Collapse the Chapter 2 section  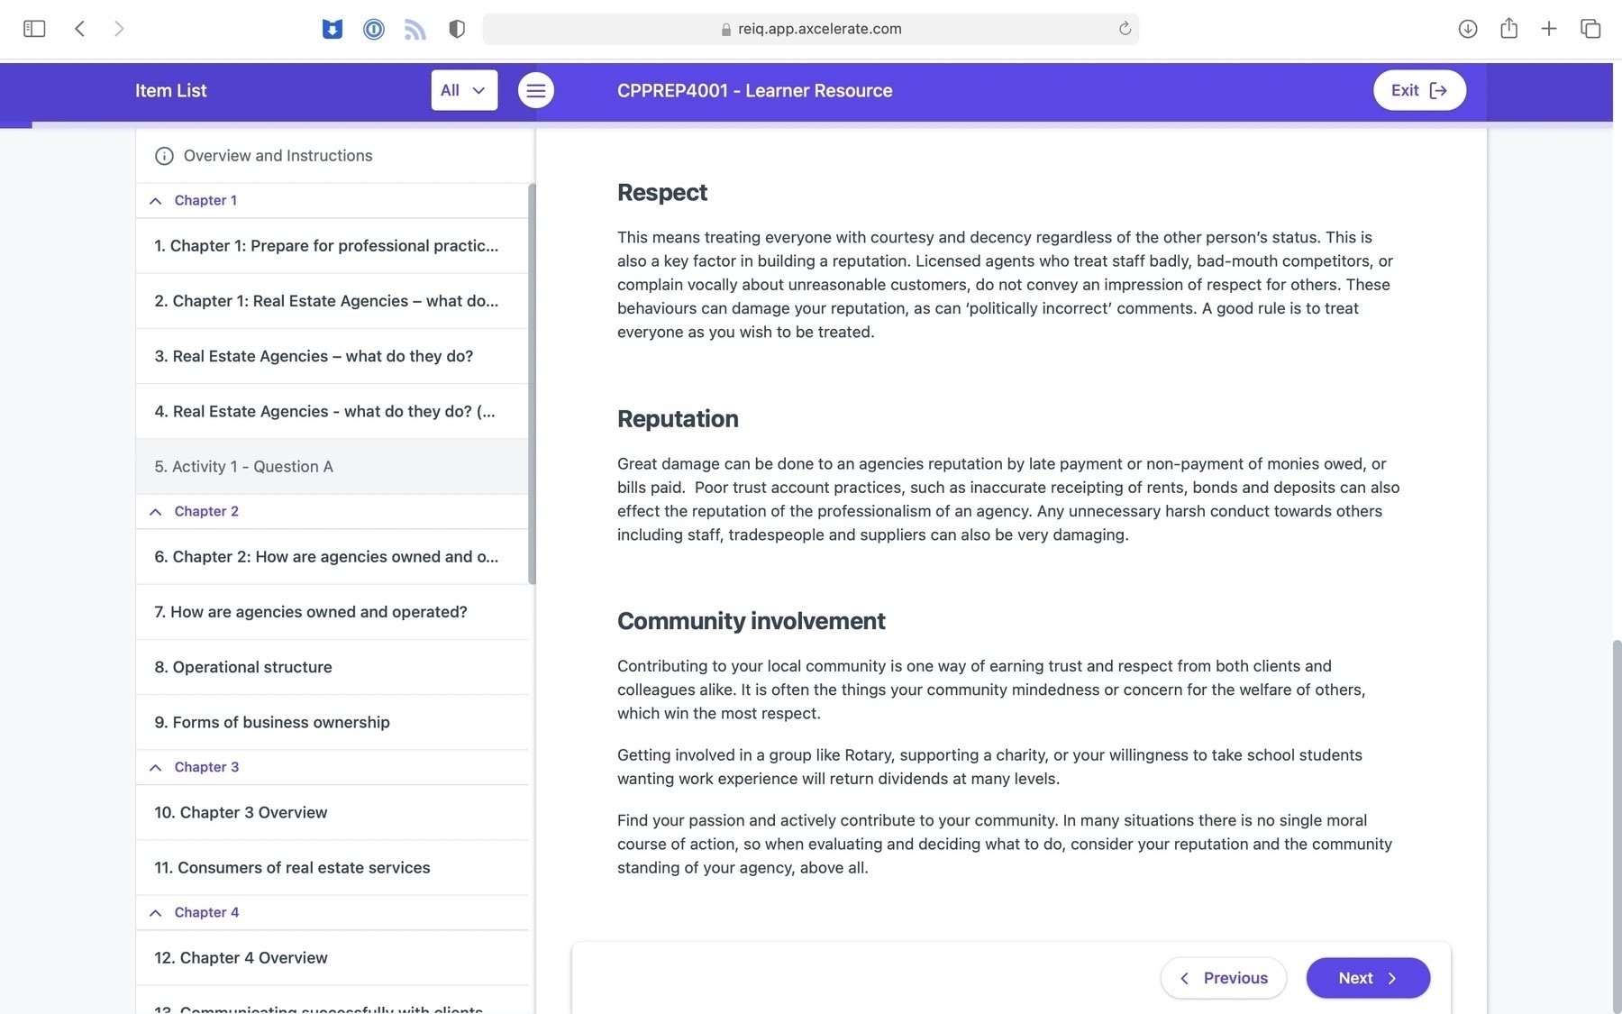[156, 511]
